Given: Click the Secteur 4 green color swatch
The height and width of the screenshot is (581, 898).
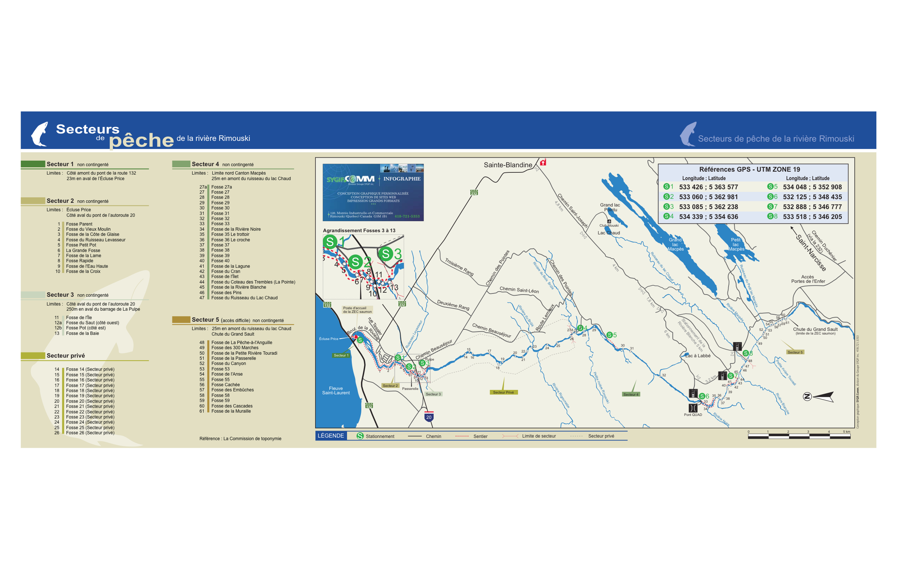Looking at the screenshot, I should (181, 164).
